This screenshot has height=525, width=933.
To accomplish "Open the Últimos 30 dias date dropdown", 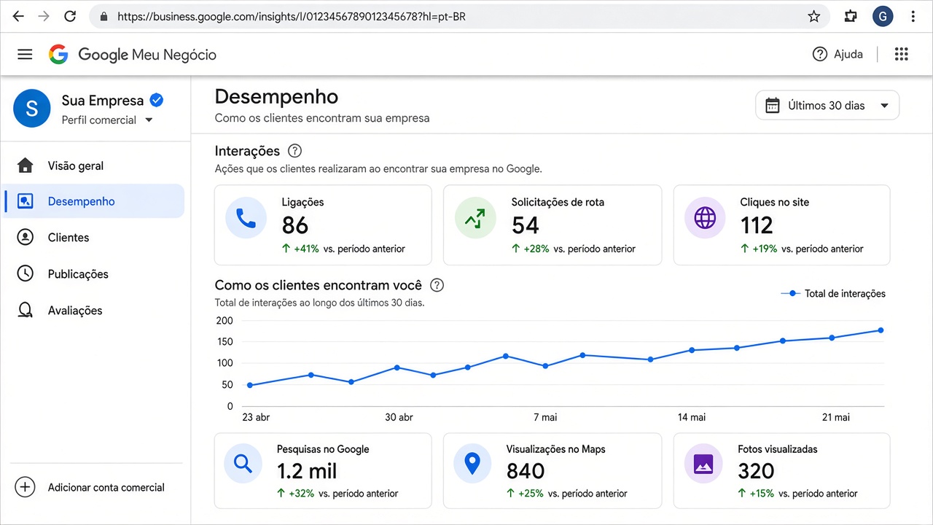I will point(827,105).
